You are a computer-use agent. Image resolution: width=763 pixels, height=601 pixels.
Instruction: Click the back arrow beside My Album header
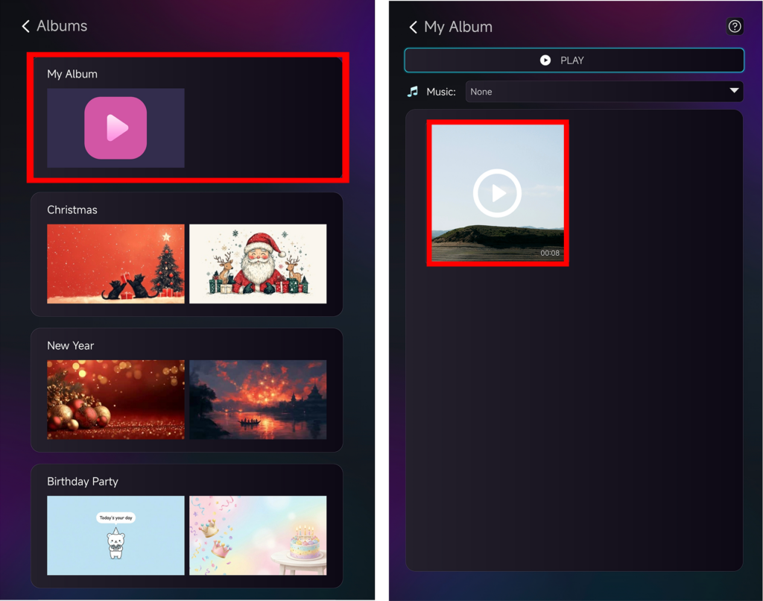(414, 28)
